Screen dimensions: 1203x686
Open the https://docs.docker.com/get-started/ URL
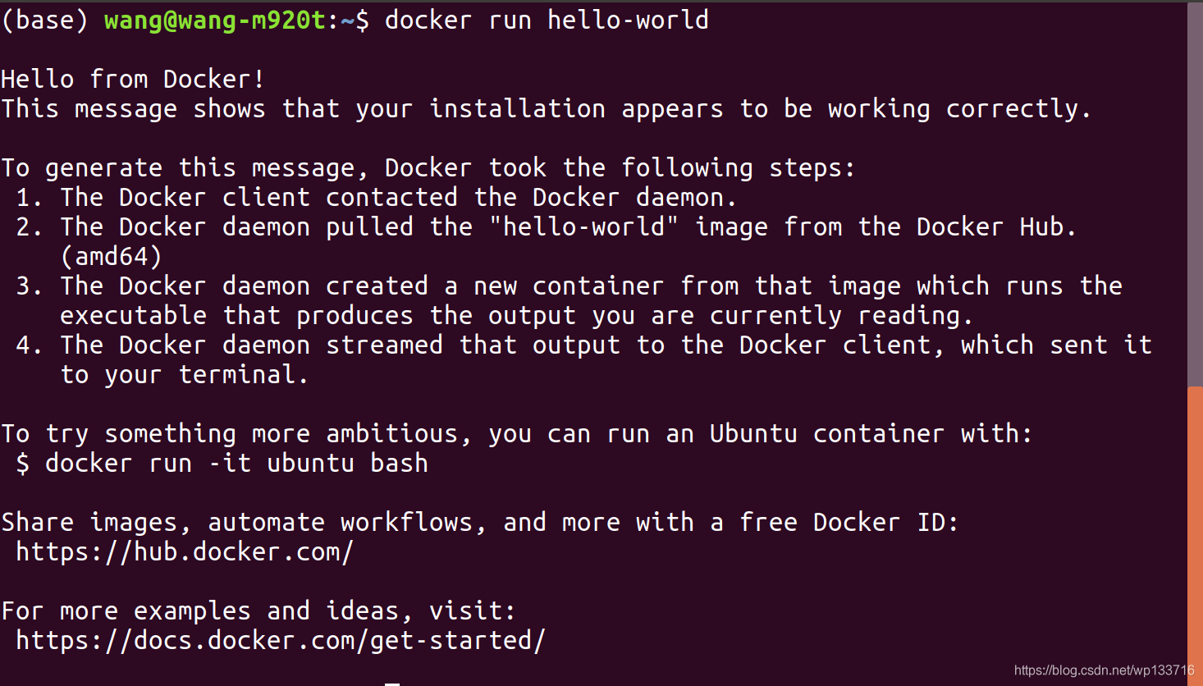pyautogui.click(x=281, y=641)
